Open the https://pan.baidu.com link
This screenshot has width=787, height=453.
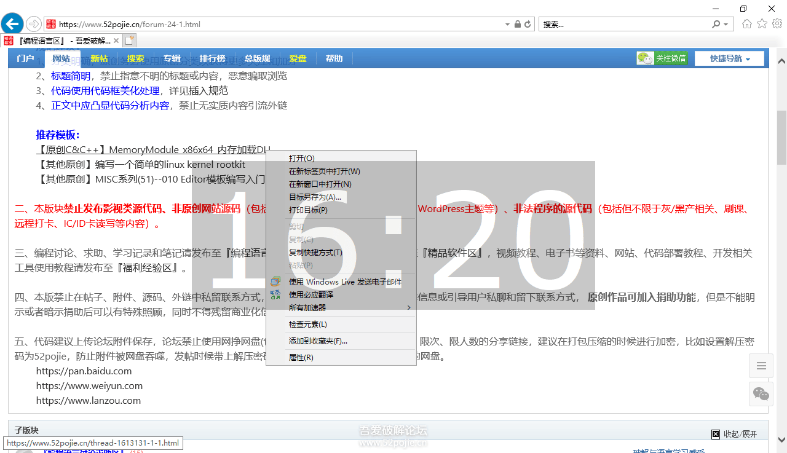click(x=84, y=371)
